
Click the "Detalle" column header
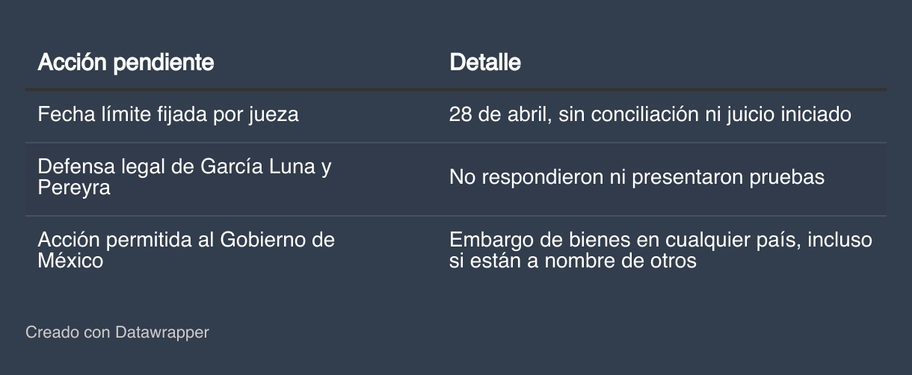(485, 62)
